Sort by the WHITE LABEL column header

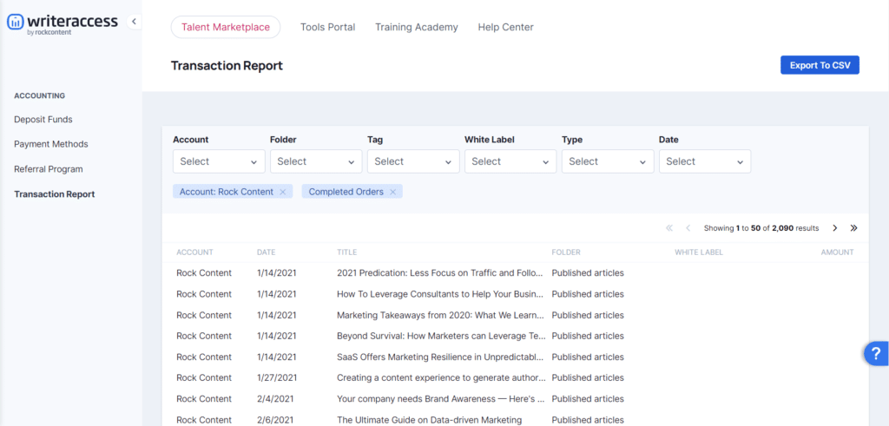(x=699, y=252)
